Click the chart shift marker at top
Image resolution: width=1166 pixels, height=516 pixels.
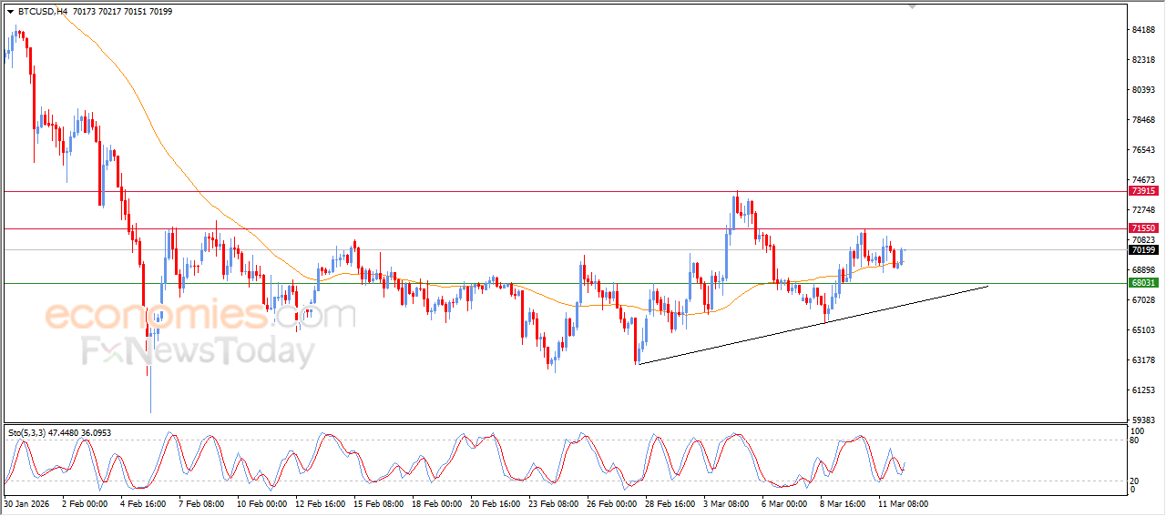point(913,6)
